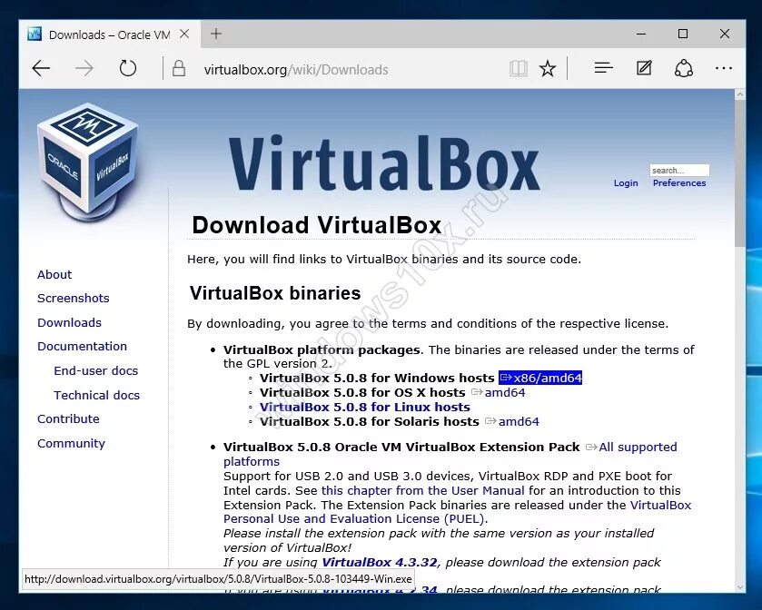The height and width of the screenshot is (610, 762).
Task: Open Technical docs in the sidebar
Action: click(96, 396)
